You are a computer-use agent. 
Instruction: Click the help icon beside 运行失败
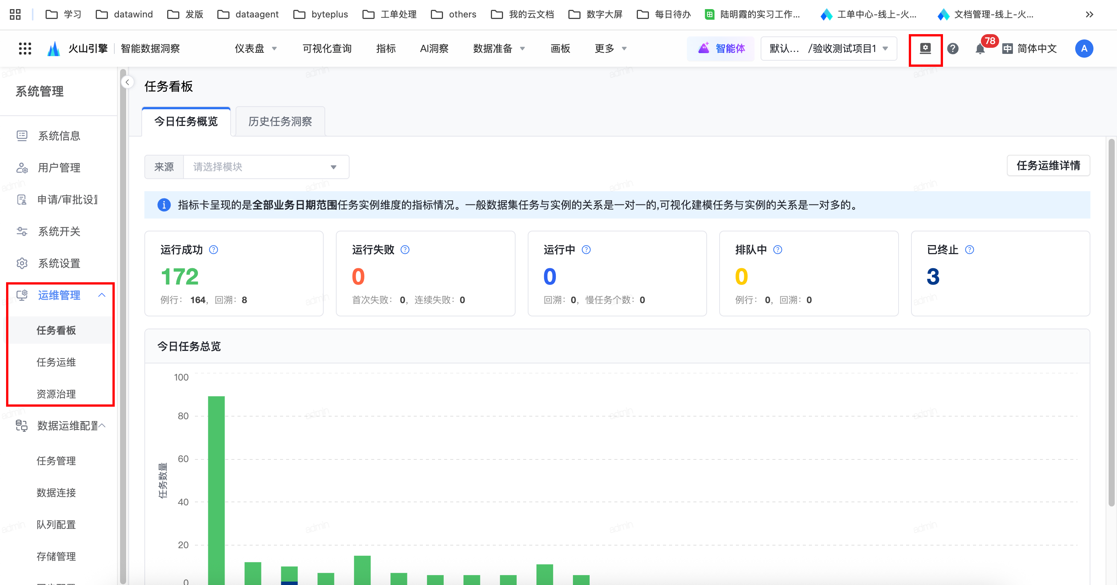(x=405, y=250)
